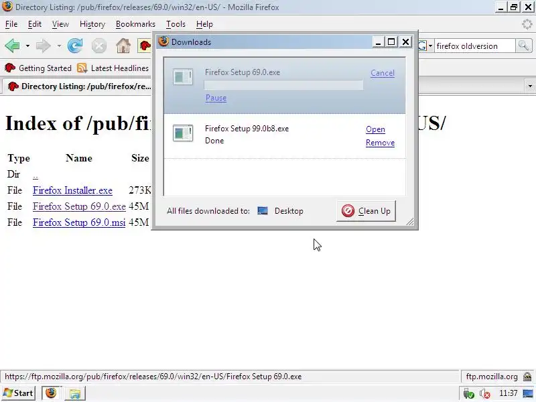Viewport: 536px width, 402px height.
Task: Click the search field containing 'firefox oldversion'
Action: coord(475,46)
